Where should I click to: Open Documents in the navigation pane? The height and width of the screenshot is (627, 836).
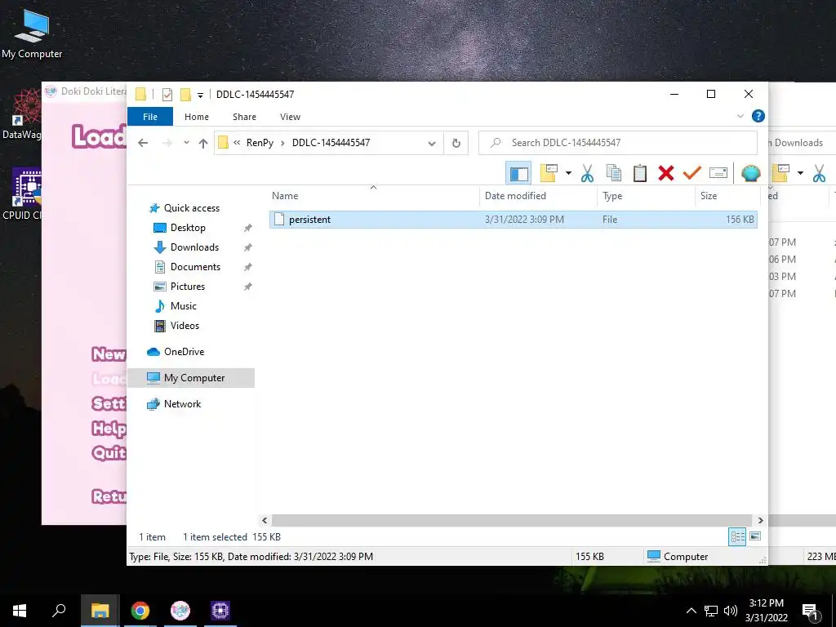pyautogui.click(x=195, y=267)
